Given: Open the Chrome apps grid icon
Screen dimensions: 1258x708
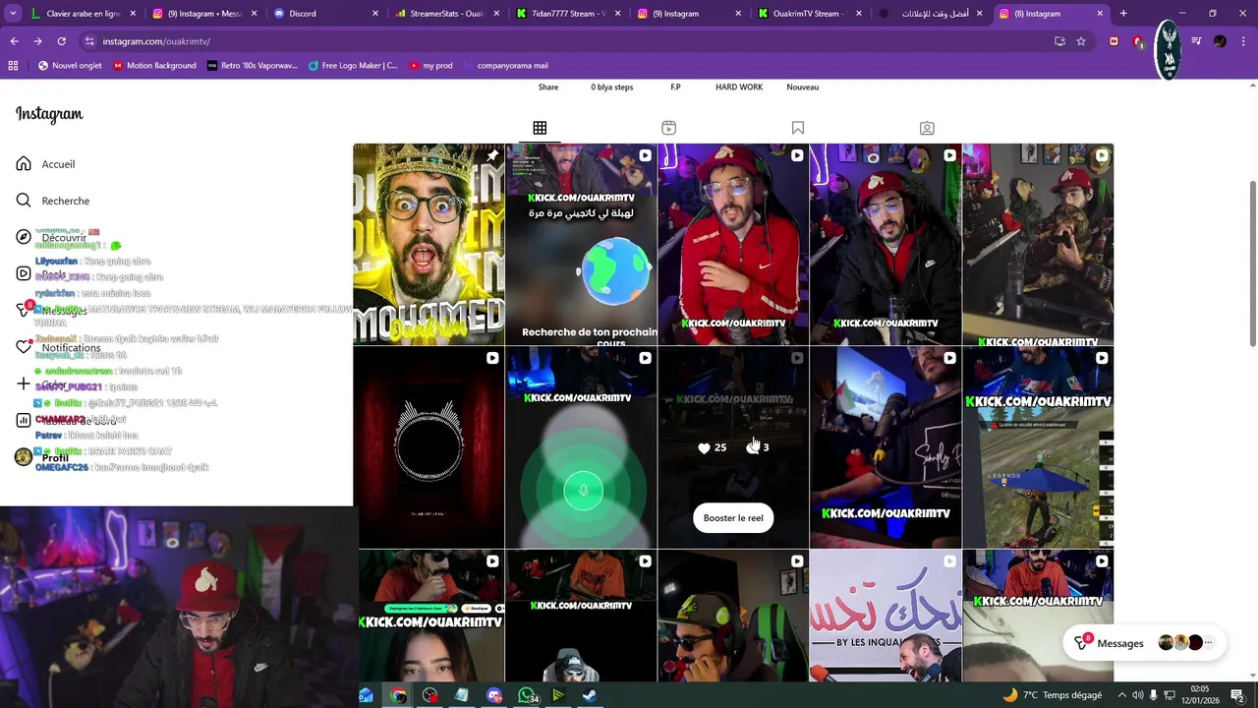Looking at the screenshot, I should pyautogui.click(x=13, y=66).
